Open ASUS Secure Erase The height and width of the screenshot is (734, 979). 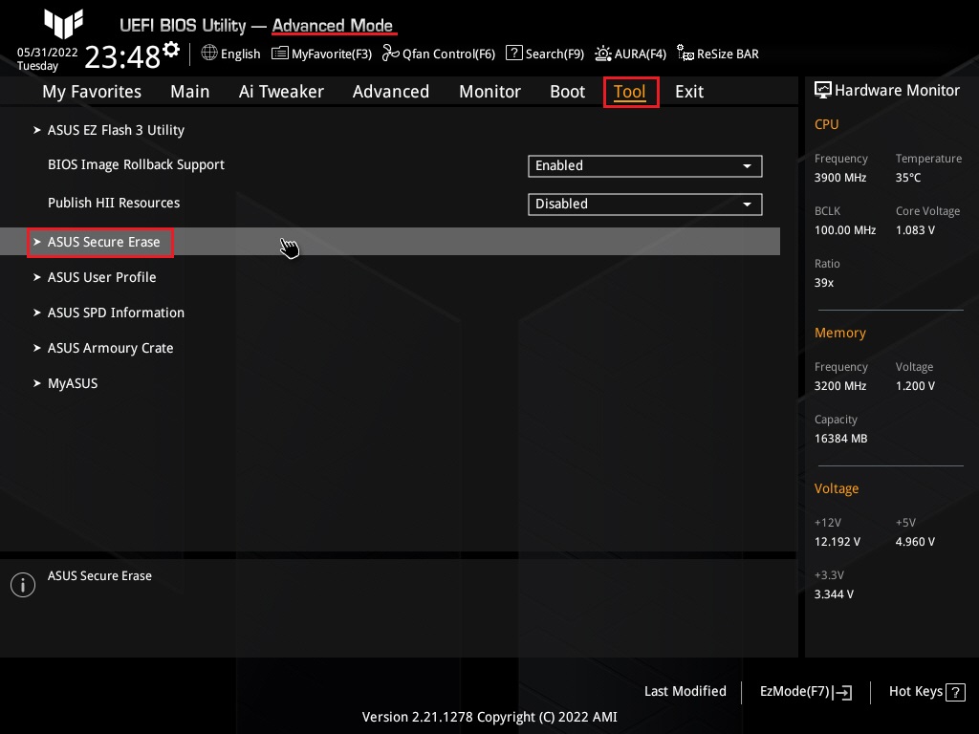point(103,242)
